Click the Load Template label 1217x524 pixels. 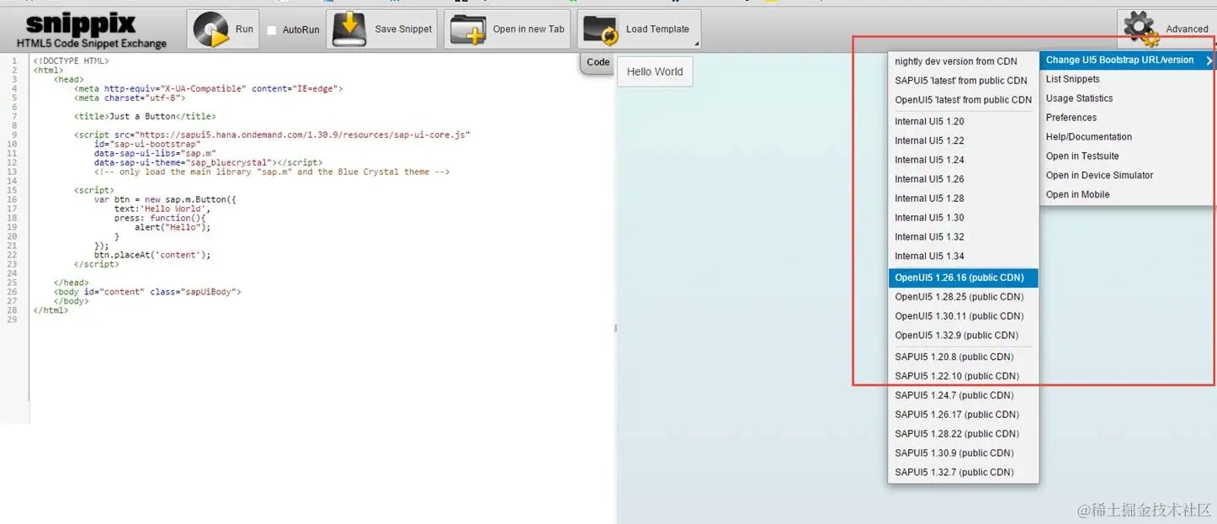(x=657, y=29)
